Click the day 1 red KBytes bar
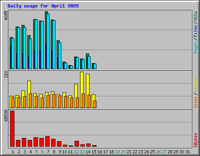 12,129
